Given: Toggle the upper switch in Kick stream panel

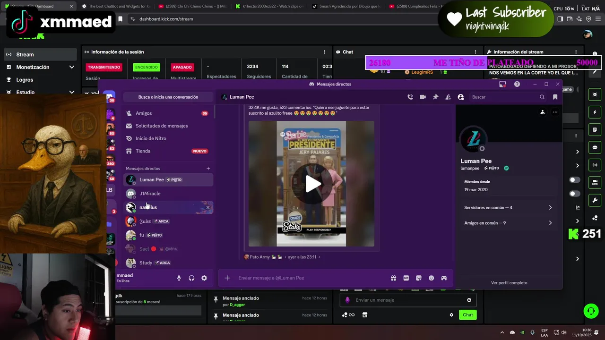Looking at the screenshot, I should coord(575,180).
